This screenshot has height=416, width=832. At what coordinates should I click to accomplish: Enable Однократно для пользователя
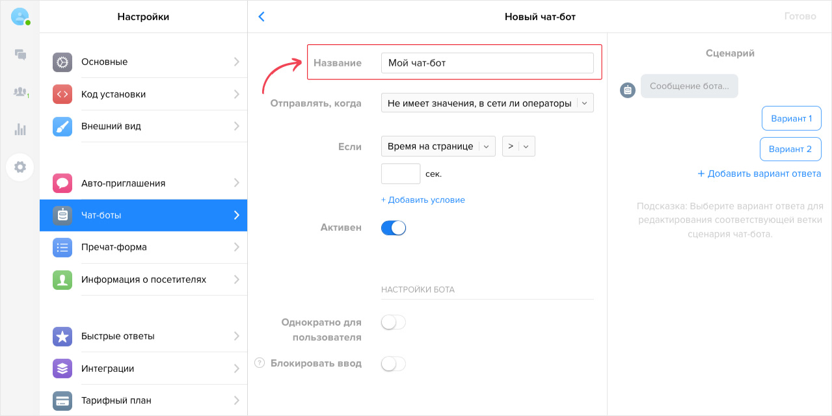(393, 322)
